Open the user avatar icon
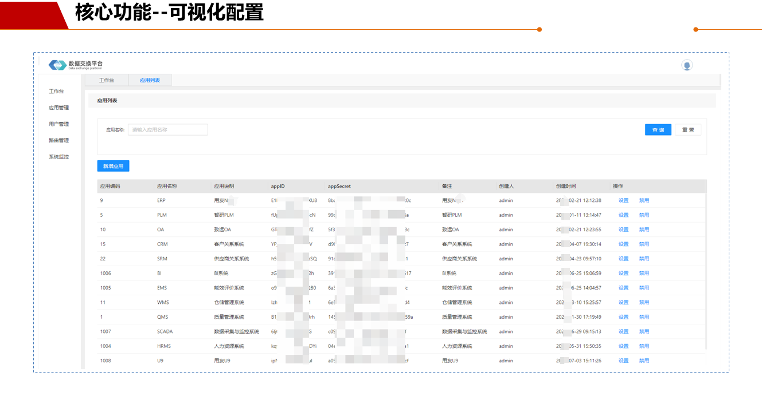 pos(686,65)
